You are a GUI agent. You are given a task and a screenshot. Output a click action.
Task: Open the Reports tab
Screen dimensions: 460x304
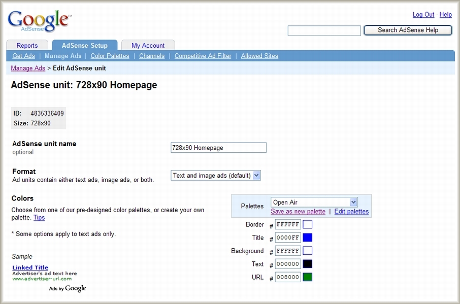27,46
